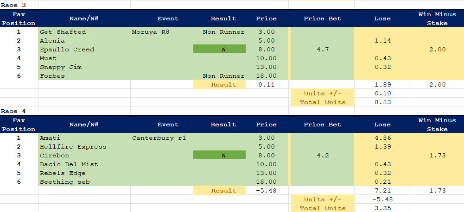Select the Get Shafted name cell
This screenshot has height=212, width=464.
point(63,32)
